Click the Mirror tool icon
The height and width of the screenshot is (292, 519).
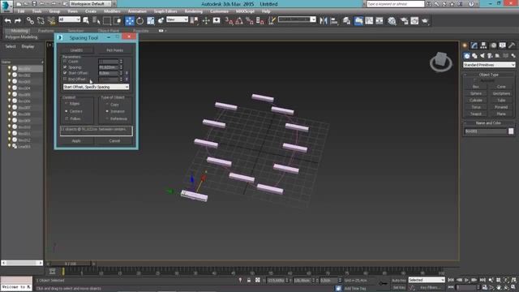pyautogui.click(x=324, y=21)
